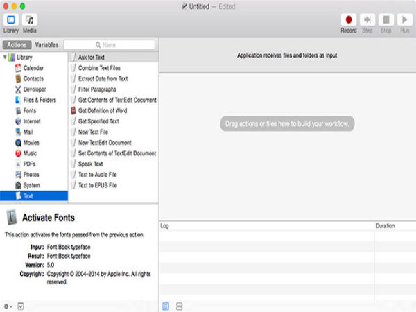416x312 pixels.
Task: Click the Step toolbar button
Action: [x=367, y=20]
